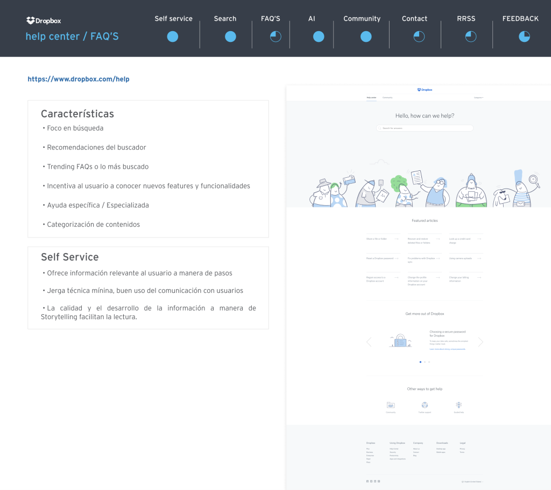Open the Twitter support lifebuoy icon
The height and width of the screenshot is (490, 551).
point(425,405)
